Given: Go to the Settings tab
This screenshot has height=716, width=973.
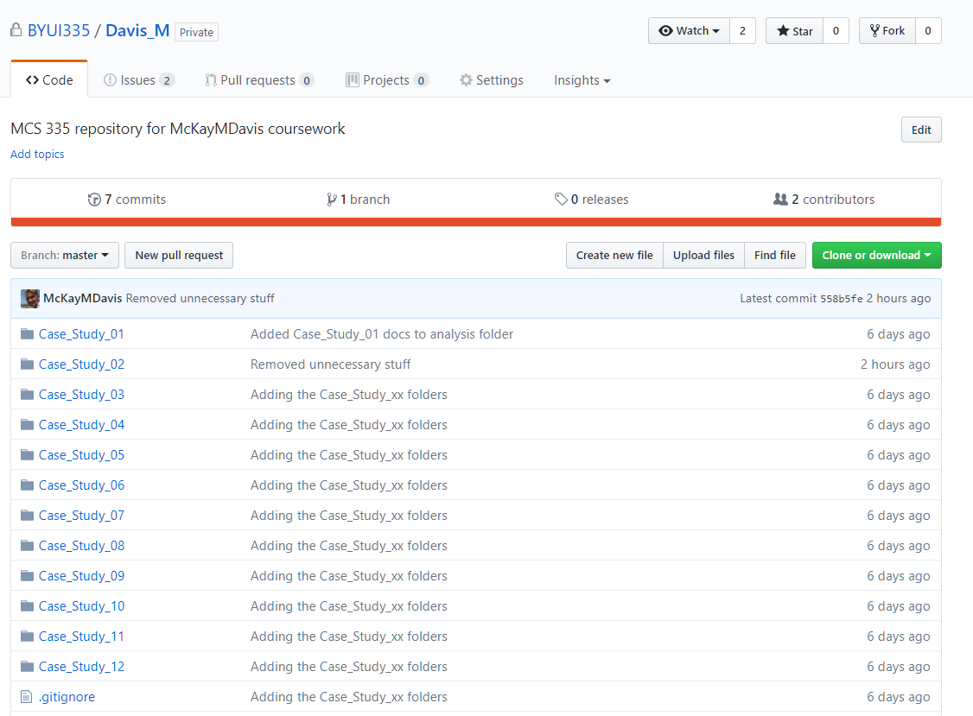Looking at the screenshot, I should [491, 80].
